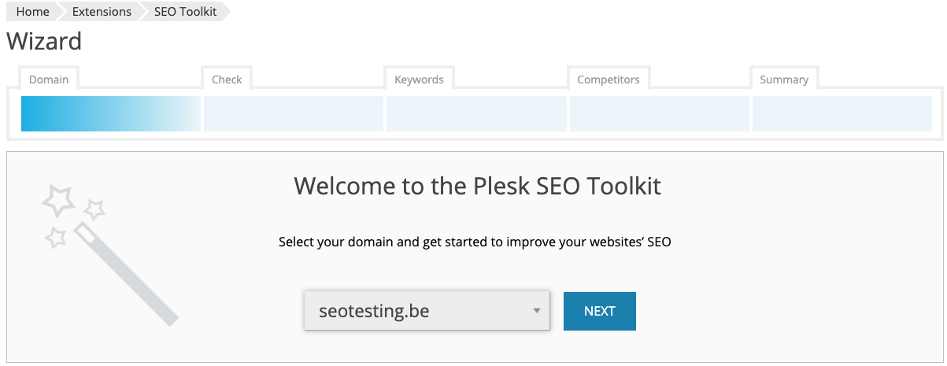This screenshot has height=366, width=947.
Task: Go to Home in the breadcrumb
Action: point(32,12)
